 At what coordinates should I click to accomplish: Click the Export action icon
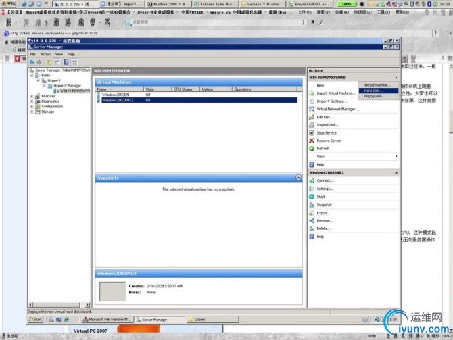(312, 213)
